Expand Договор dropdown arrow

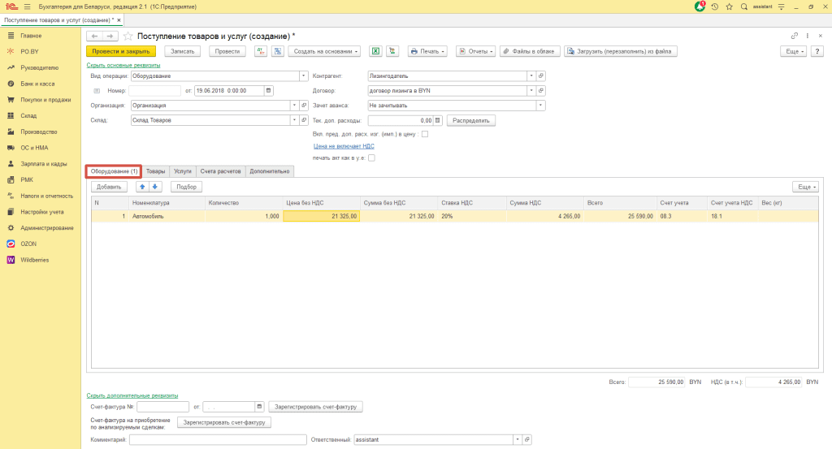coord(531,91)
